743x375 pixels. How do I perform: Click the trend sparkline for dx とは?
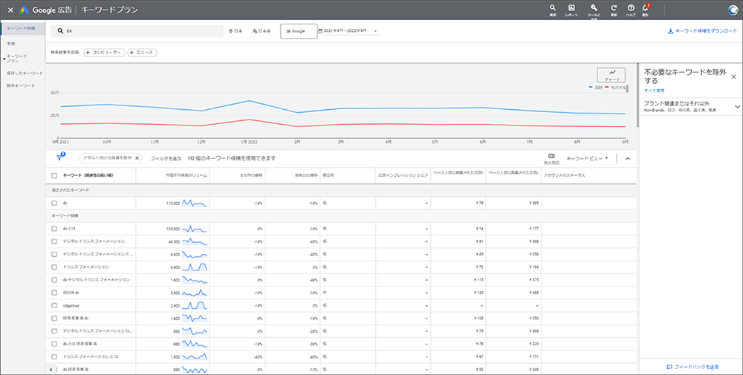195,229
